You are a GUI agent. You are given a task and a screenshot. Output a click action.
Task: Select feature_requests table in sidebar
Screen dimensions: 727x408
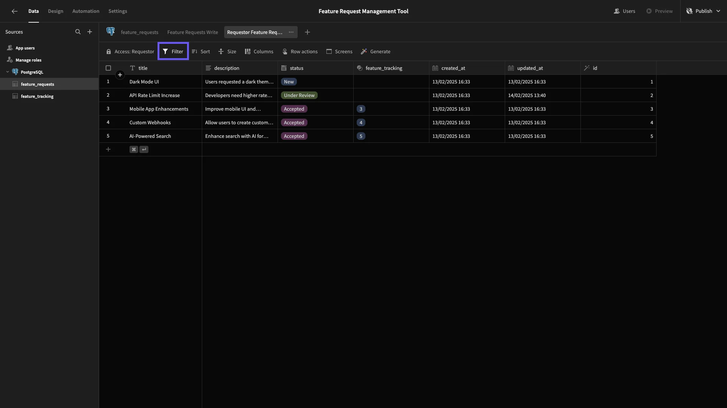(49, 84)
